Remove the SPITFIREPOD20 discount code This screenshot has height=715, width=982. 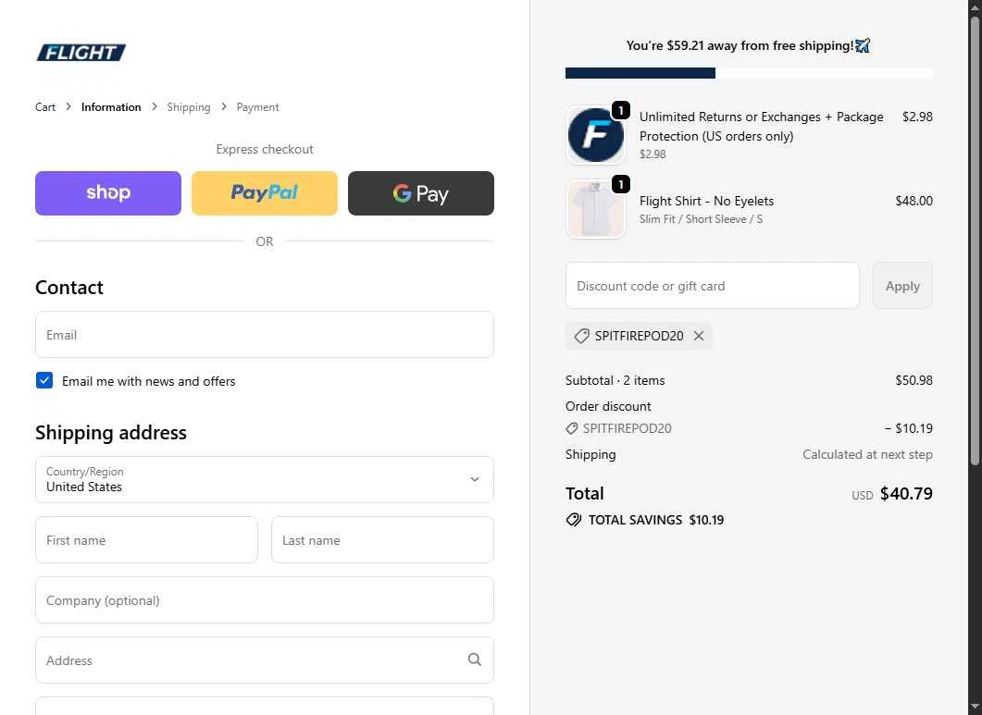click(699, 336)
